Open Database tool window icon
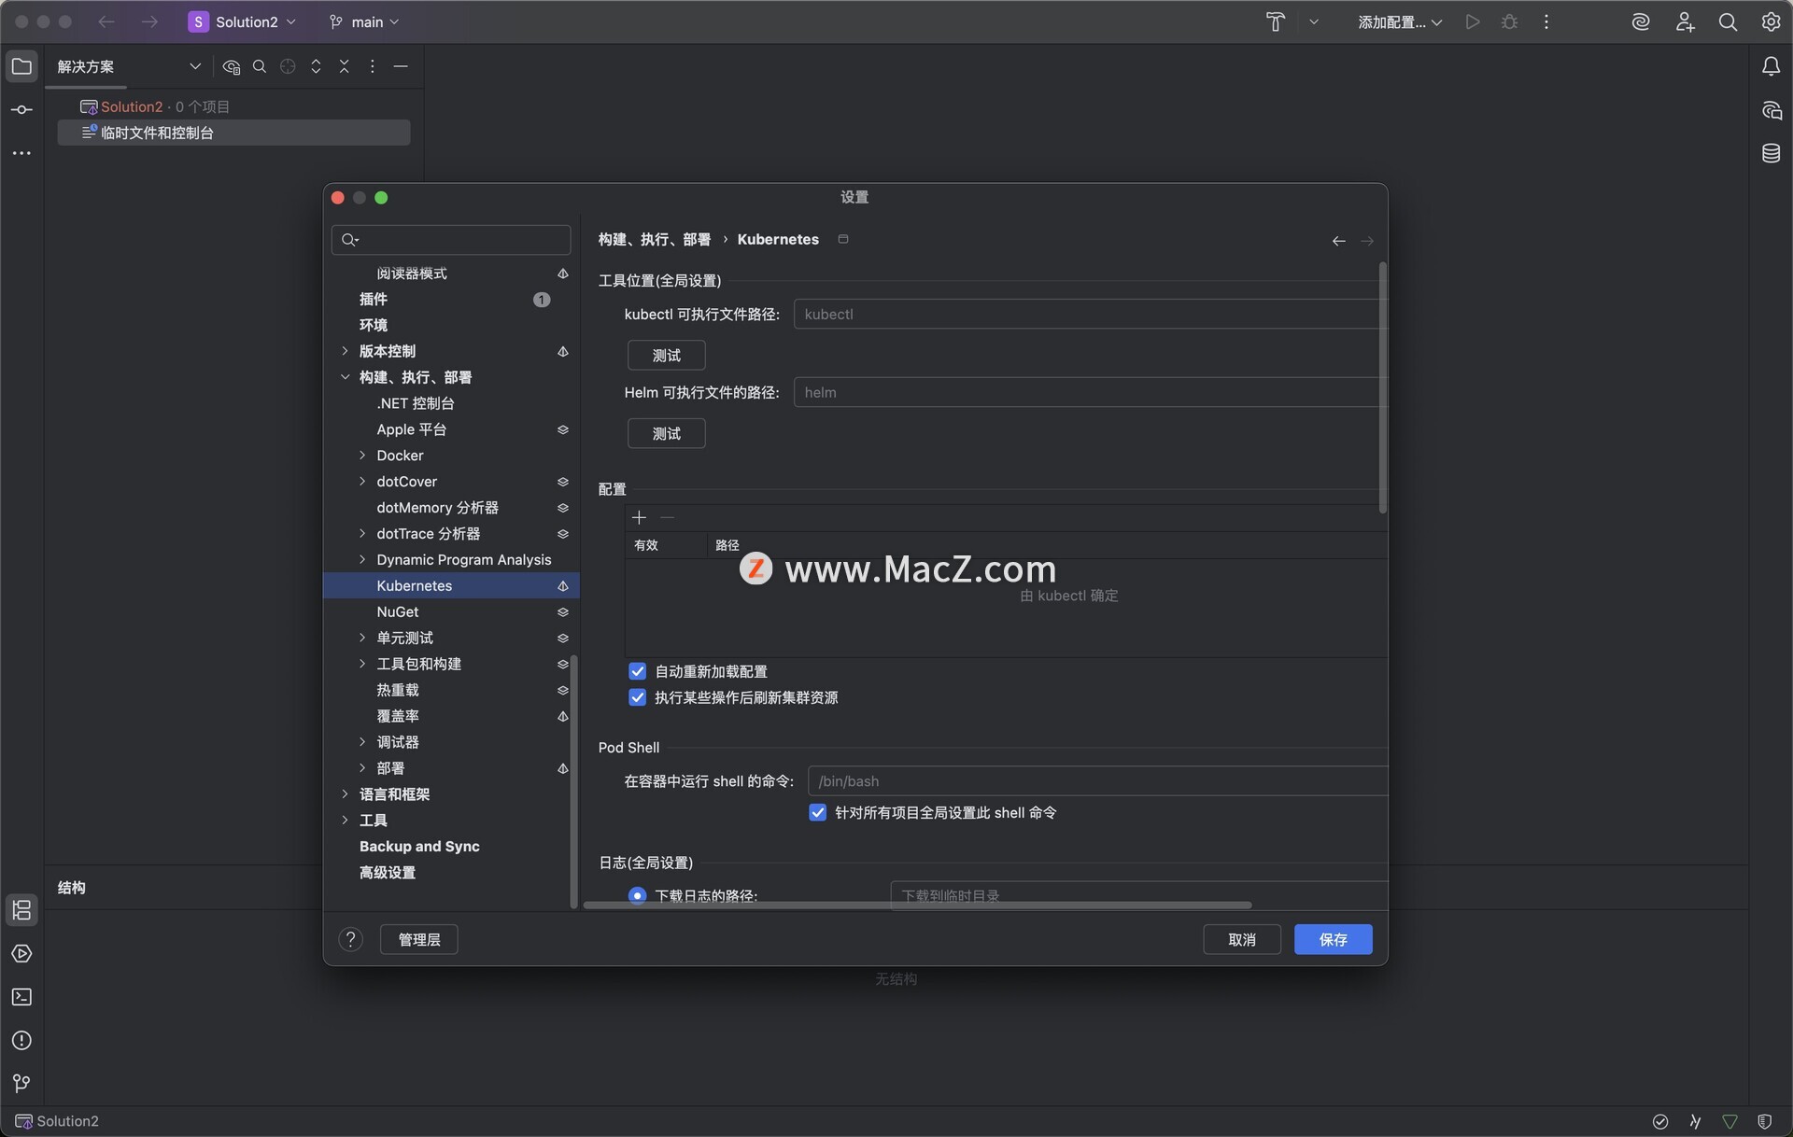 (1771, 153)
